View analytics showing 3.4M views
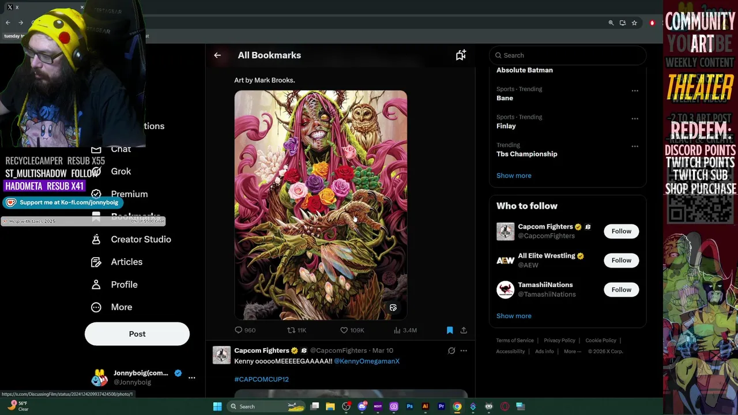The image size is (738, 415). click(405, 330)
